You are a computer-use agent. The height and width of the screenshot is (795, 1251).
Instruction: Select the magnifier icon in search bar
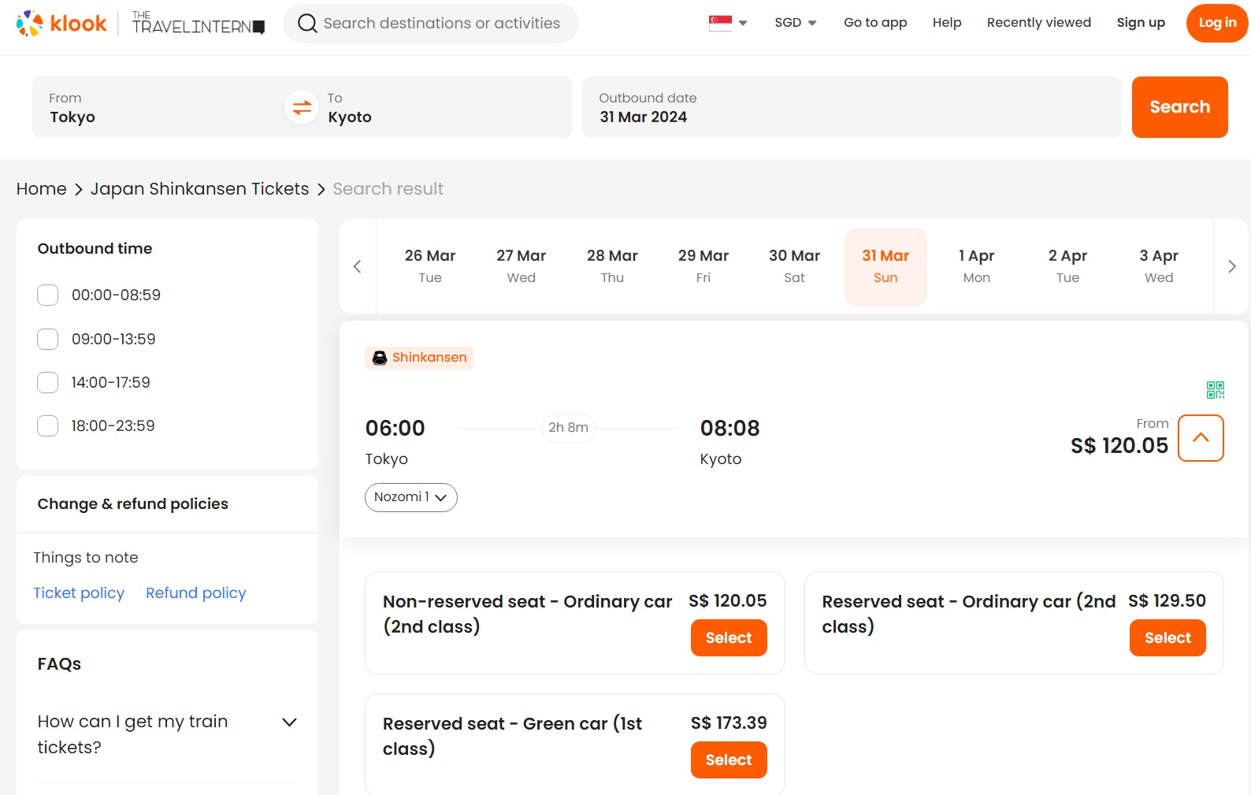pos(307,23)
